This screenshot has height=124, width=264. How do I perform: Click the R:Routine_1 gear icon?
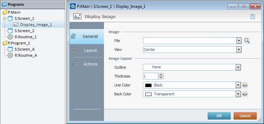click(x=10, y=37)
